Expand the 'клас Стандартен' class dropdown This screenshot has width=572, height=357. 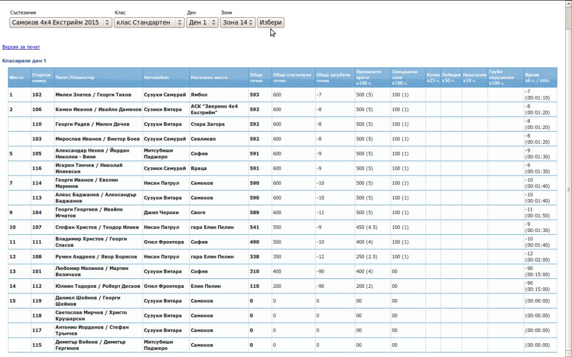tap(149, 22)
